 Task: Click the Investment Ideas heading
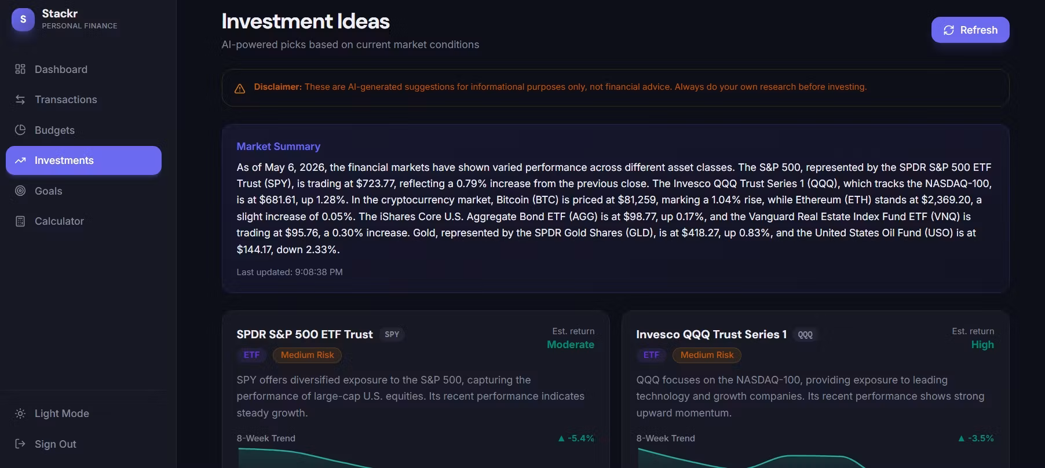[306, 21]
